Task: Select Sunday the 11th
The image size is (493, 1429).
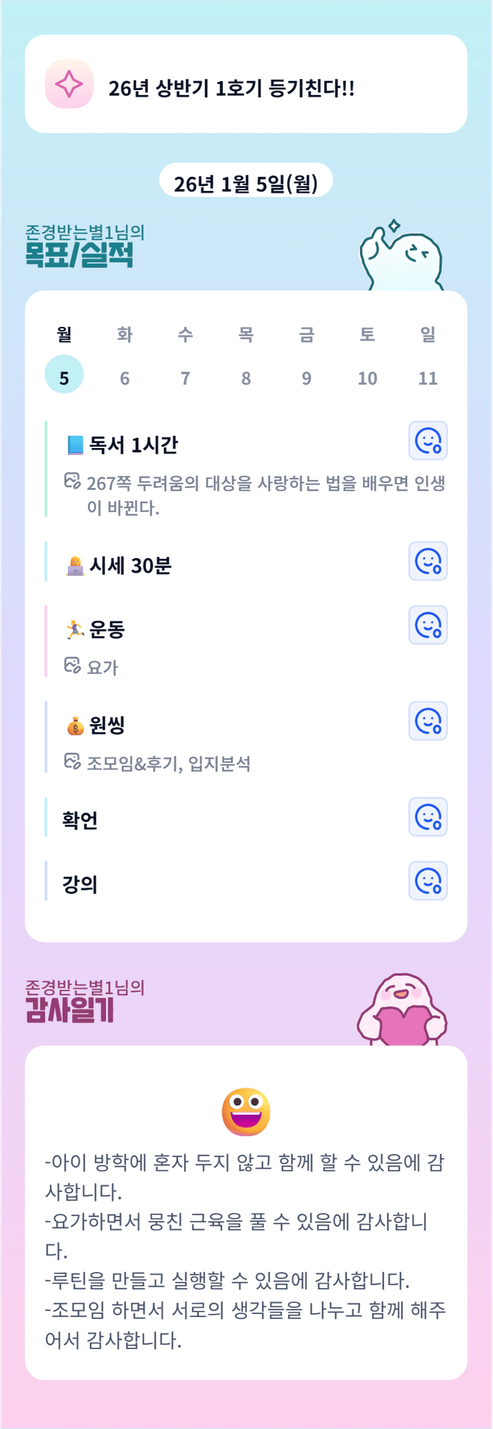Action: 427,378
